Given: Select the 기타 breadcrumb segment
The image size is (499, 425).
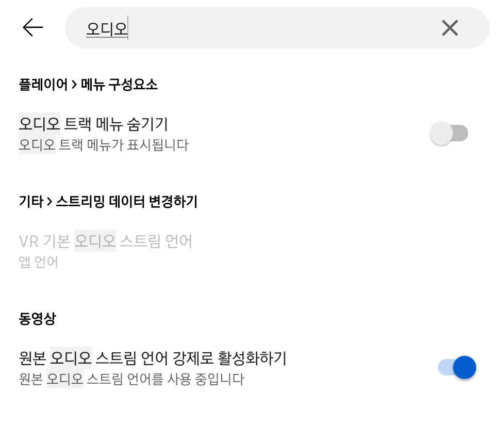Looking at the screenshot, I should (x=31, y=202).
